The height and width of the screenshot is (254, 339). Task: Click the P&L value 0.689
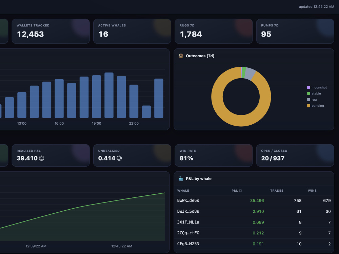pos(258,222)
